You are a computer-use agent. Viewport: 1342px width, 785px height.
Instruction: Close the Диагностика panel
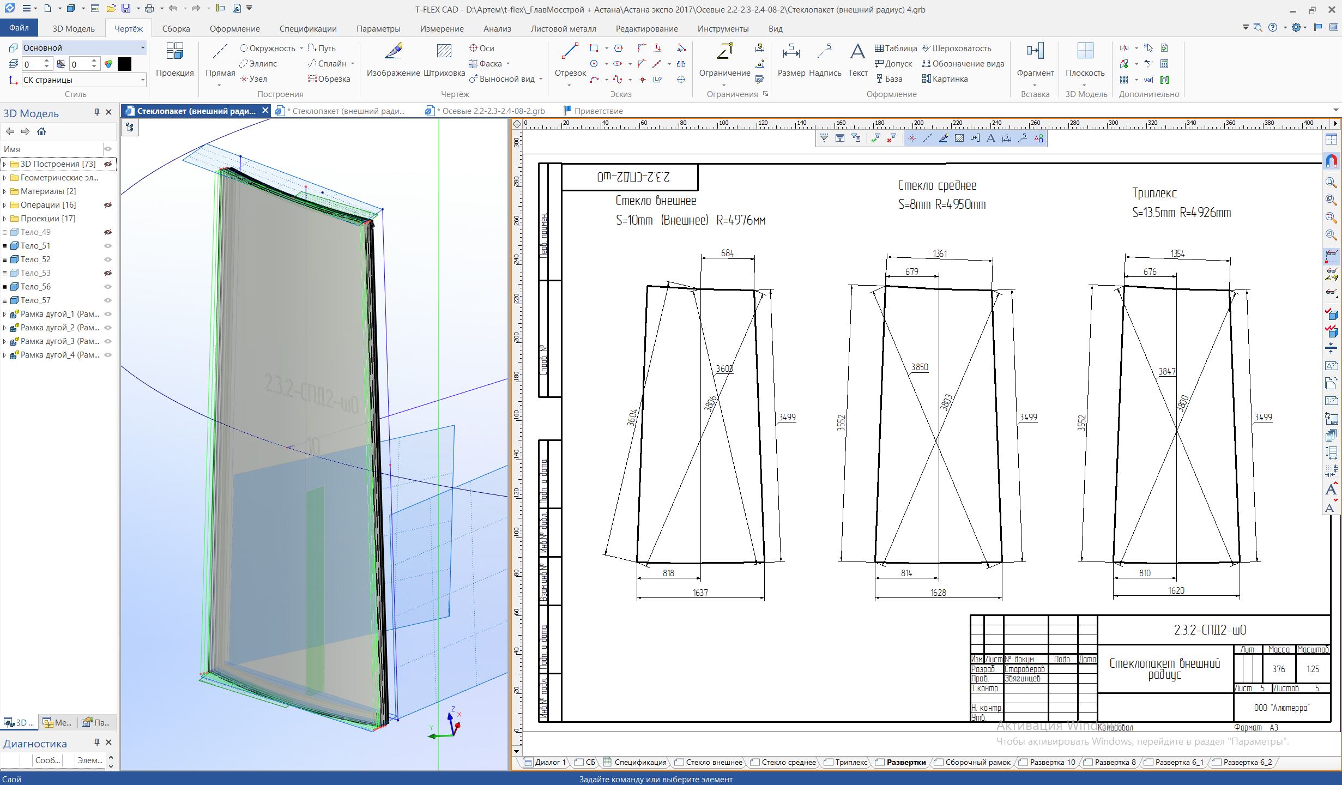108,742
